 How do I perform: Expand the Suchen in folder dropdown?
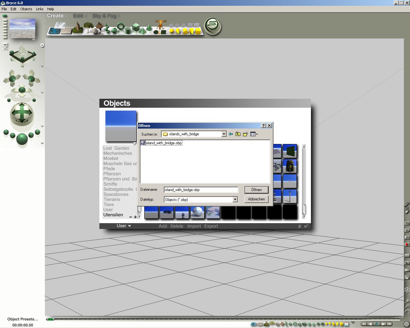point(224,134)
